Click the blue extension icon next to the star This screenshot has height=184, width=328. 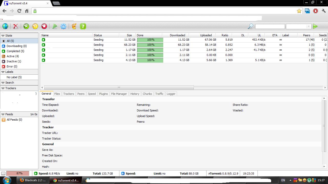307,11
